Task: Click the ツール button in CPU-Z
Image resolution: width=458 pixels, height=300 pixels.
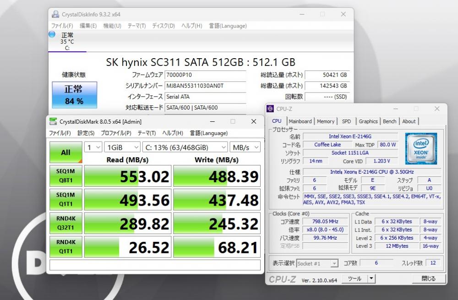Action: (354, 278)
